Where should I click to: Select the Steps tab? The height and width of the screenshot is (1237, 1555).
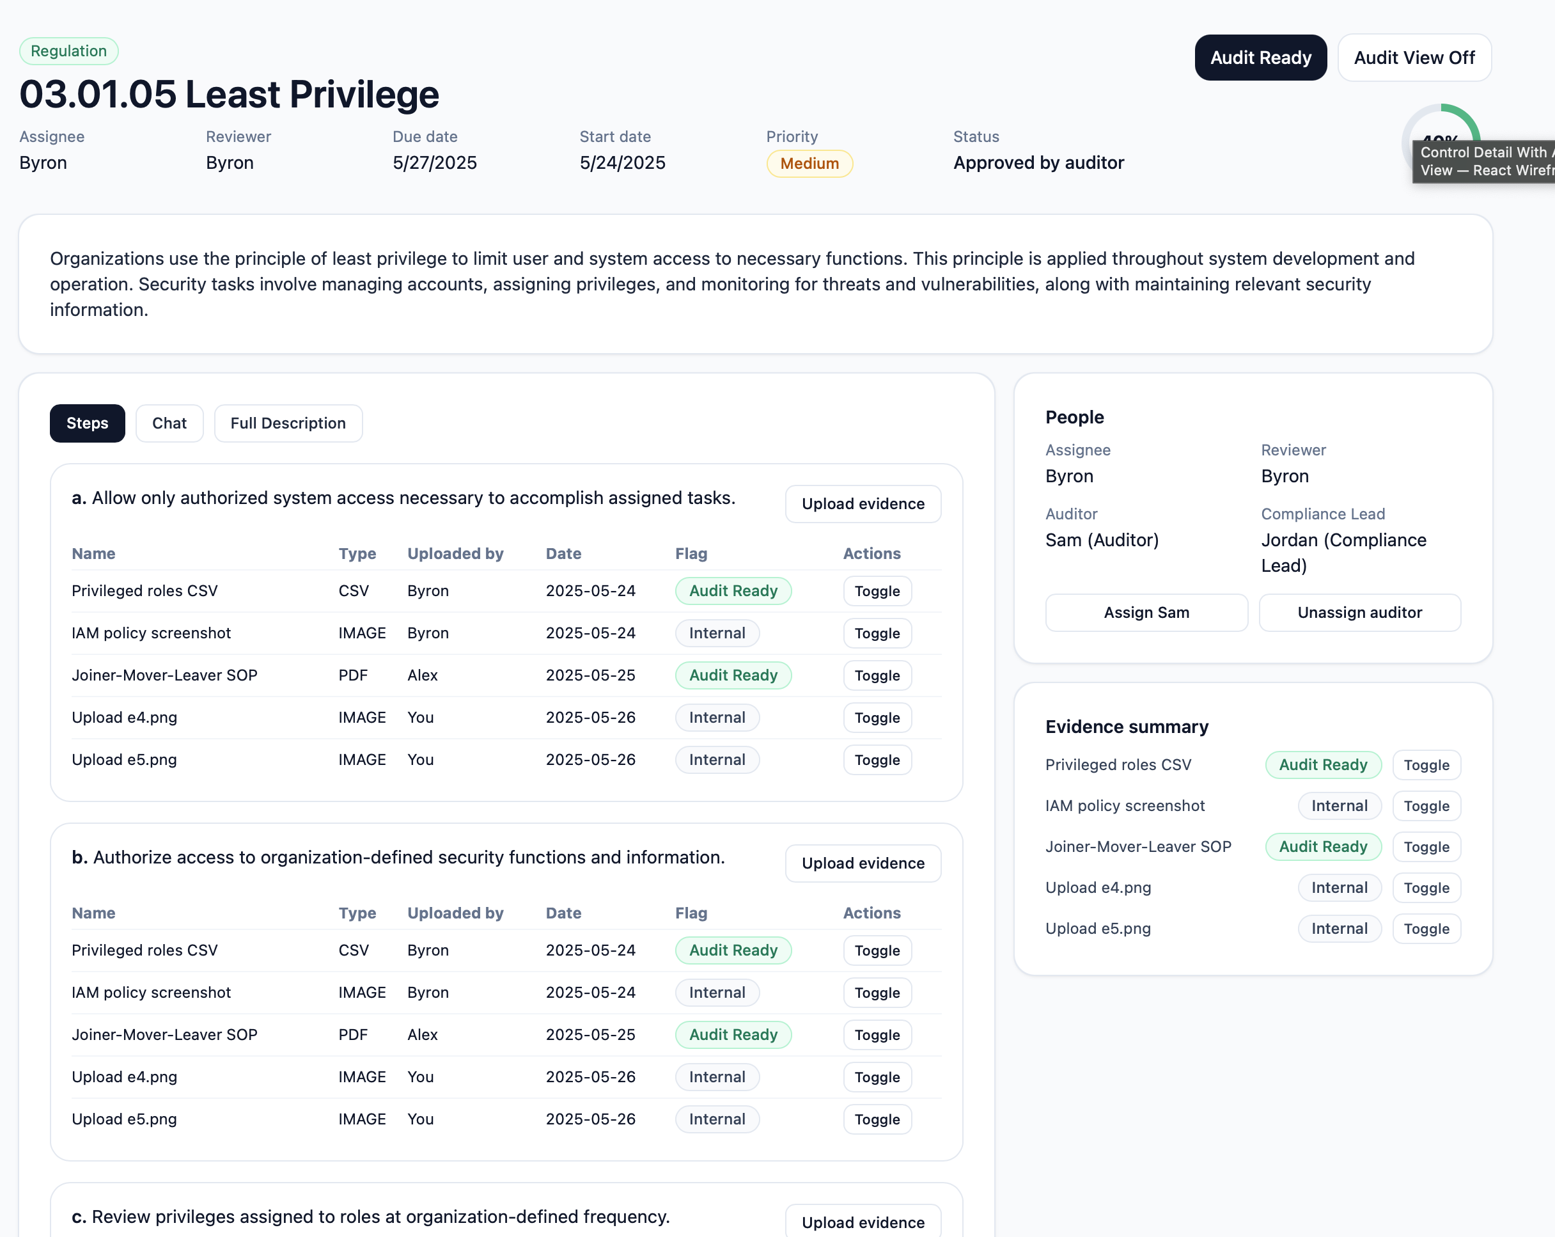coord(87,423)
